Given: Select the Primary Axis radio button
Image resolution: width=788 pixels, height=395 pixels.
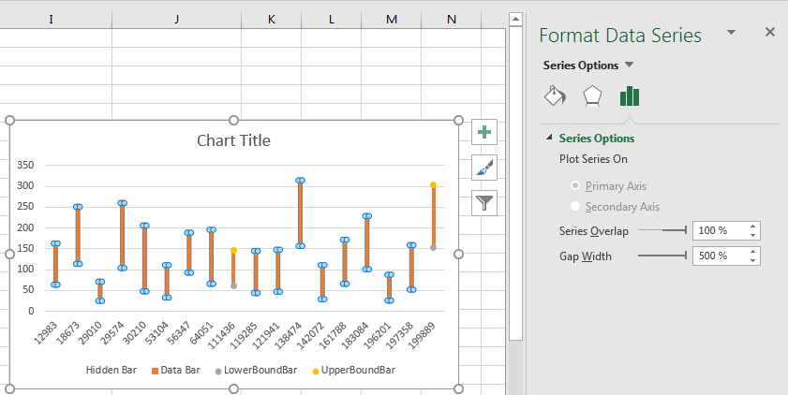Looking at the screenshot, I should pos(575,185).
